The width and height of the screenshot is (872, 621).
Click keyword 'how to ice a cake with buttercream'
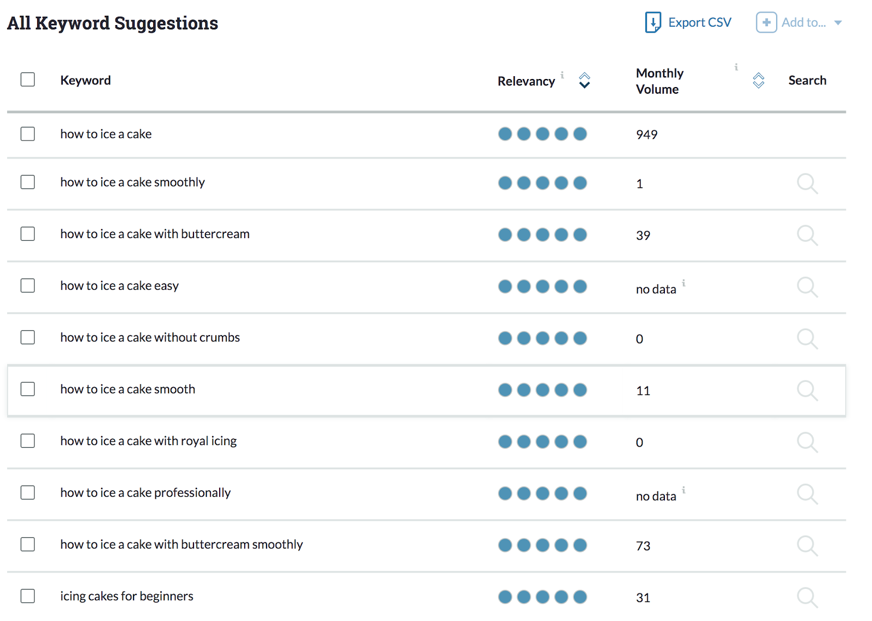(x=155, y=234)
